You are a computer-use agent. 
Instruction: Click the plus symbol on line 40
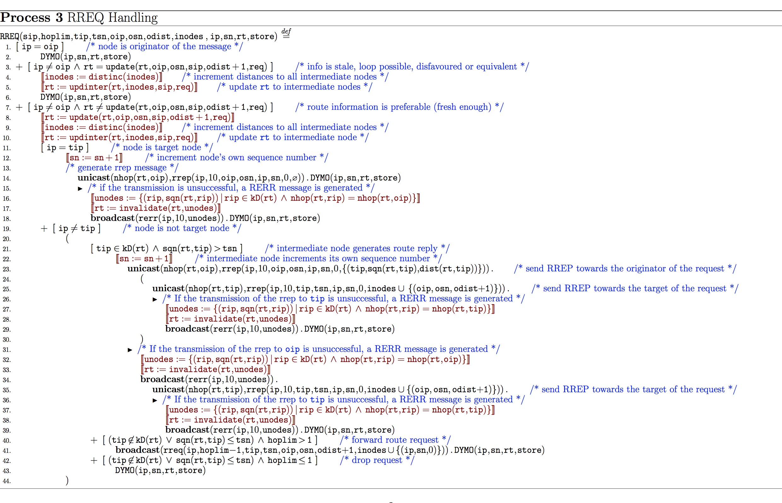(x=95, y=440)
